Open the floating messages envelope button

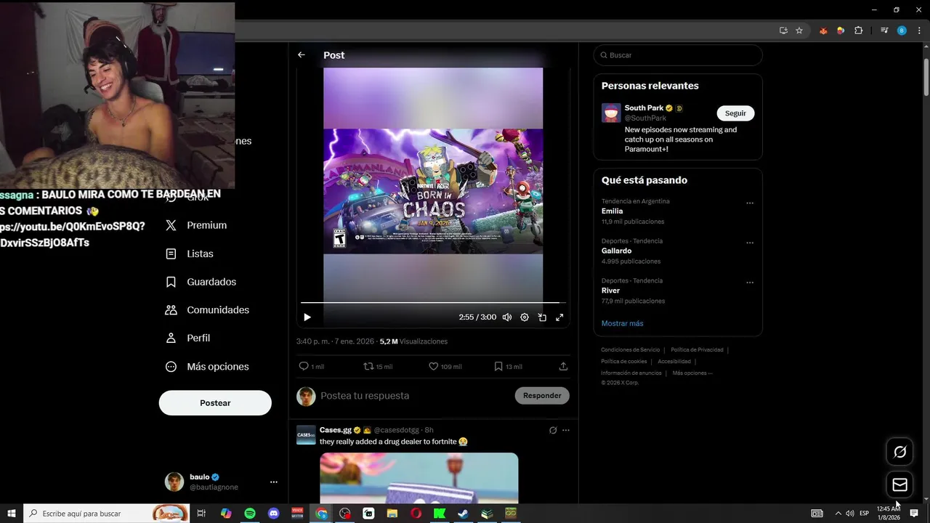pyautogui.click(x=900, y=485)
